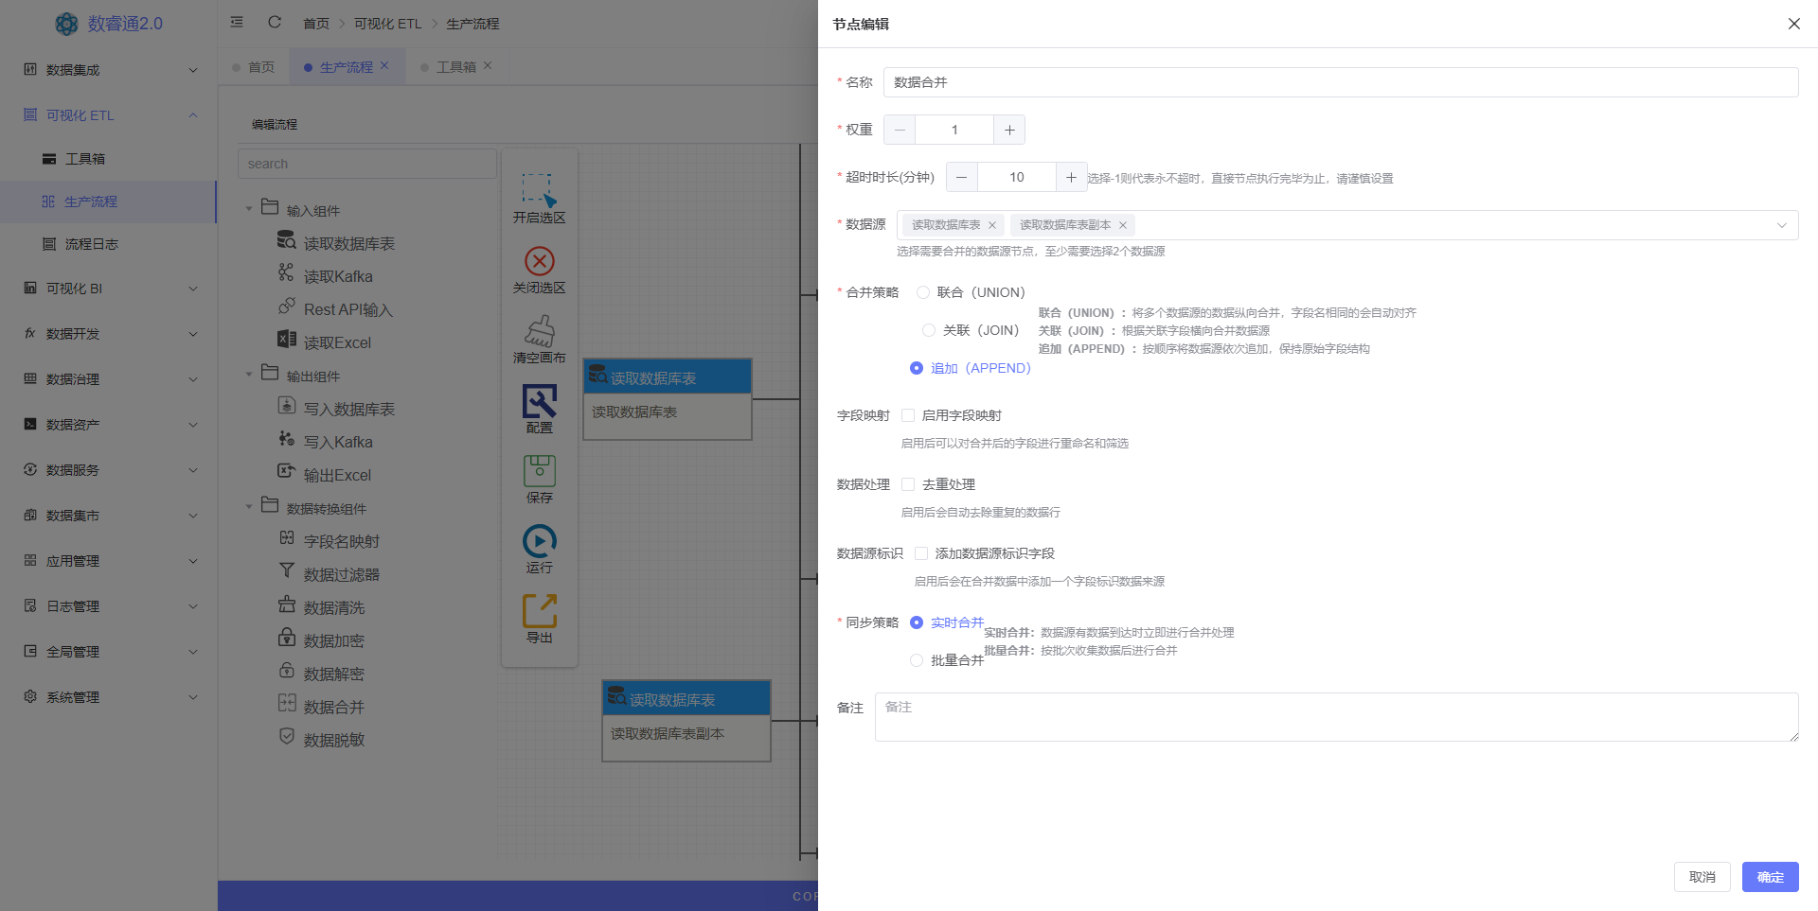Click the 名称 input field

click(x=1340, y=82)
